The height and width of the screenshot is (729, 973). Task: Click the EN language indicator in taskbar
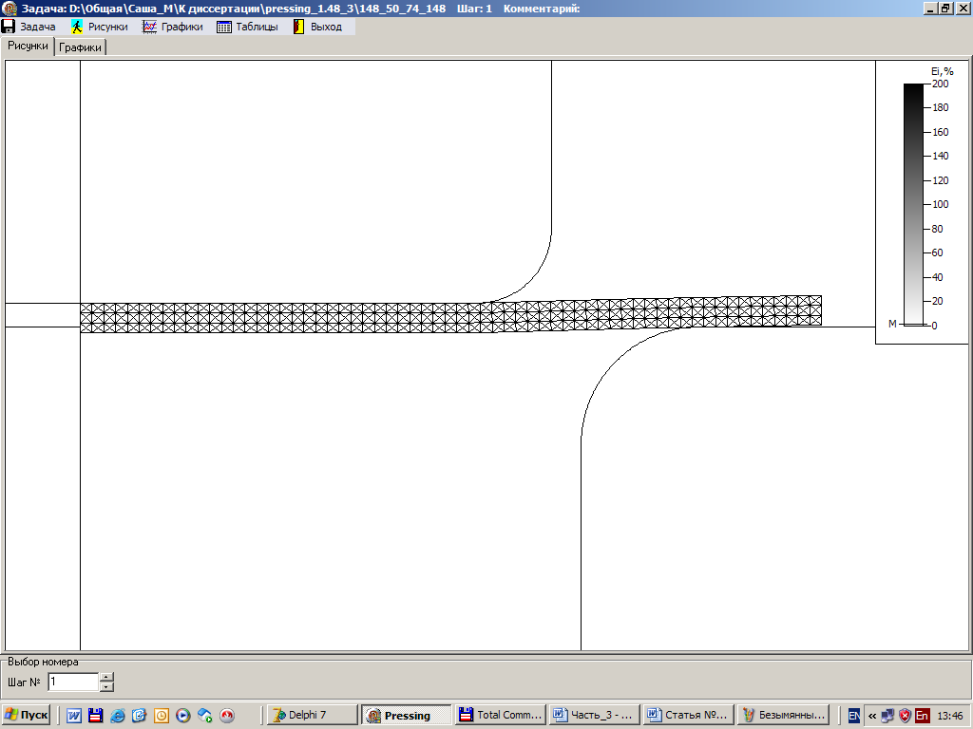click(853, 715)
